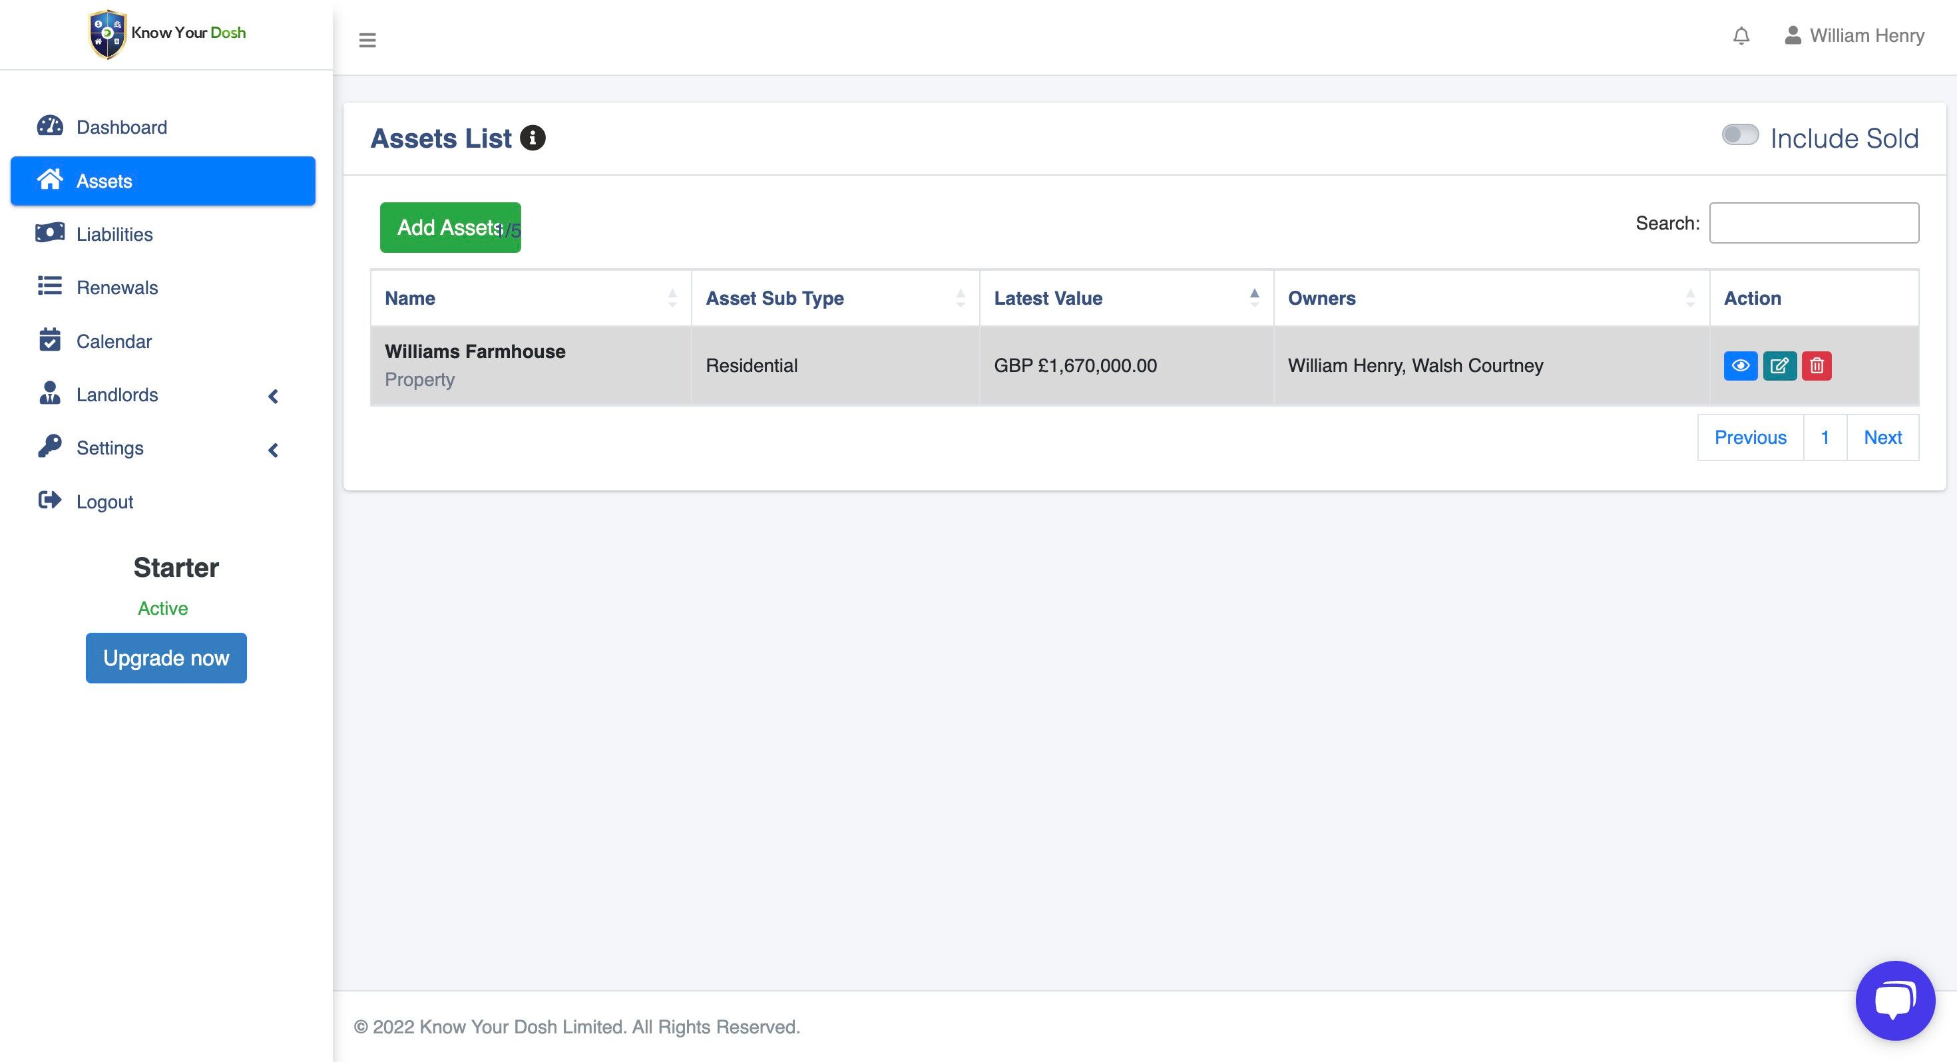Click the Next pagination link
The width and height of the screenshot is (1957, 1062).
1882,438
